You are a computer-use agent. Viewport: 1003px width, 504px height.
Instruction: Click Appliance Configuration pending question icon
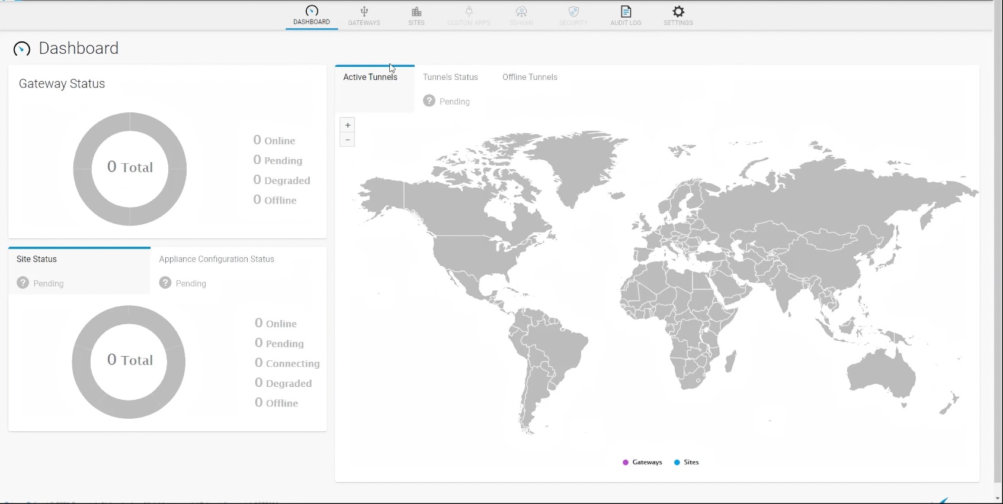coord(165,283)
